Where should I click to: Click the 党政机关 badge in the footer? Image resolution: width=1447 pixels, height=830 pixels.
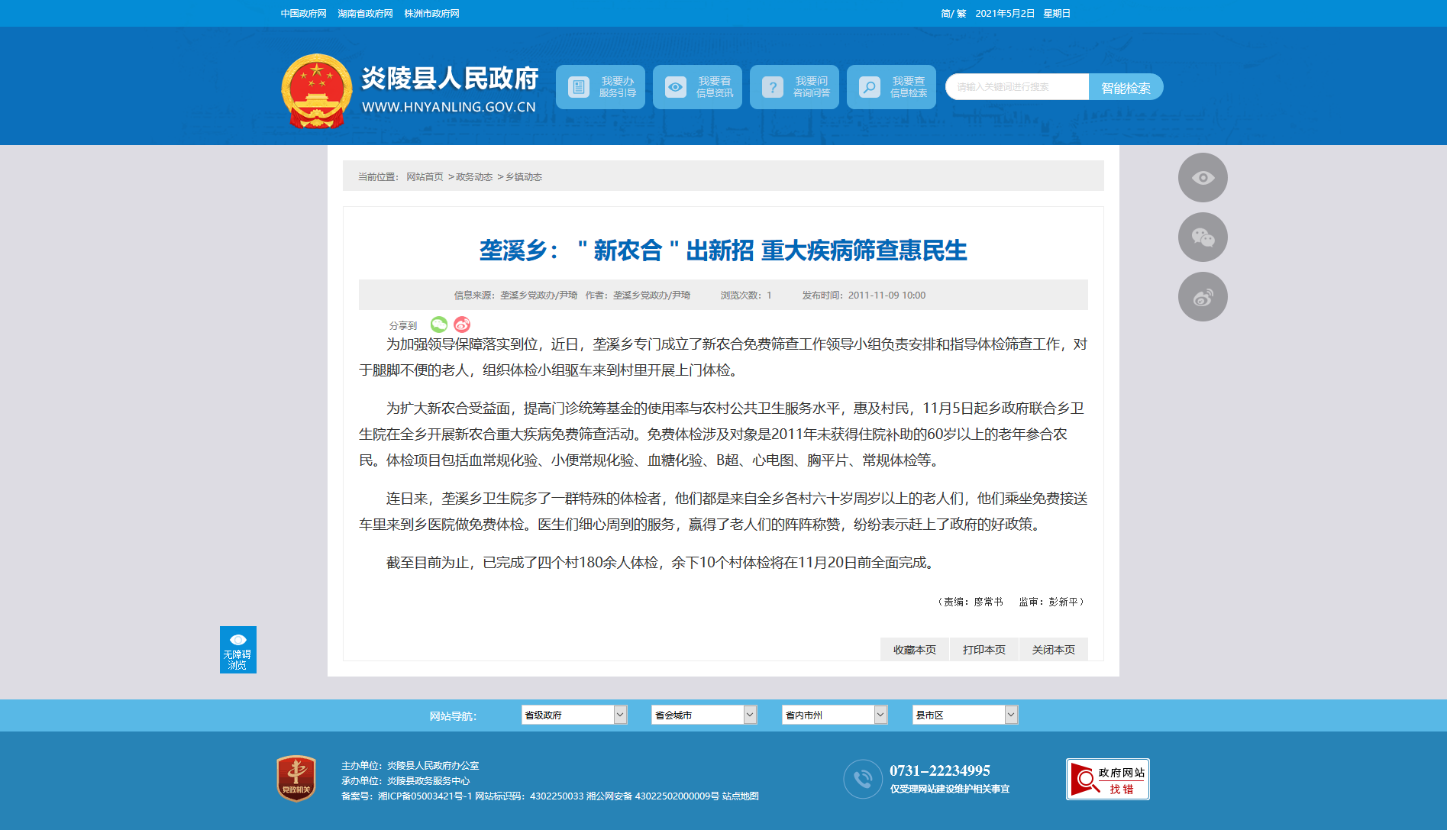296,779
